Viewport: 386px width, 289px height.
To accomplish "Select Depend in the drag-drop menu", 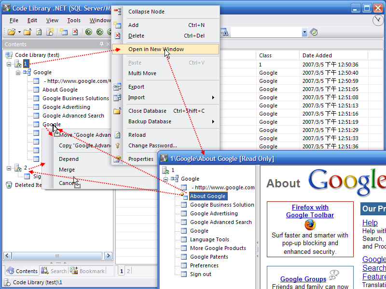I will click(x=69, y=159).
